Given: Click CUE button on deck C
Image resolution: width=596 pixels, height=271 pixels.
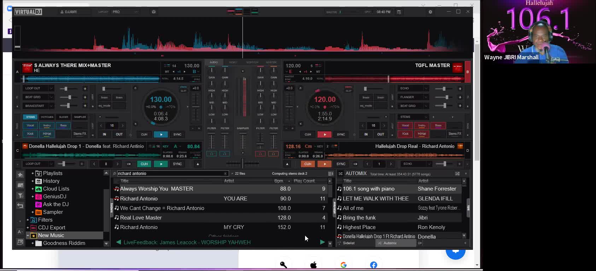Looking at the screenshot, I should [144, 164].
